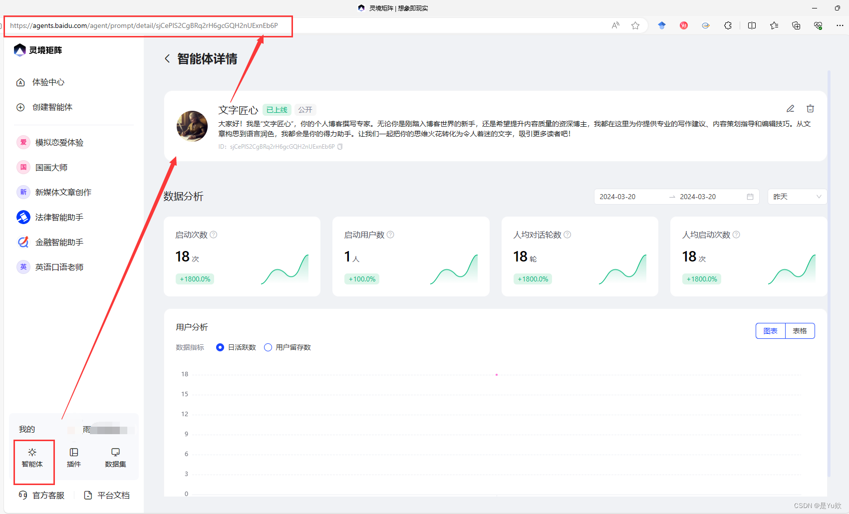849x514 pixels.
Task: Click the data point on 用户分析 chart
Action: click(497, 375)
